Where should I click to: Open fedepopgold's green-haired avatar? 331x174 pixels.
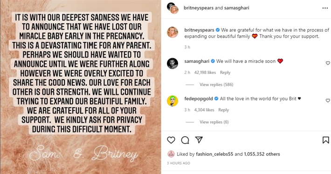172,101
